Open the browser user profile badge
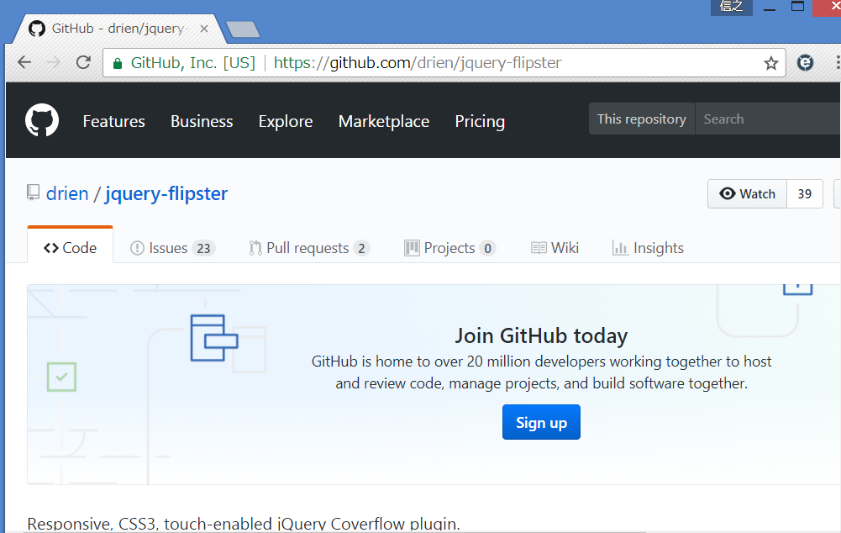 (x=732, y=7)
